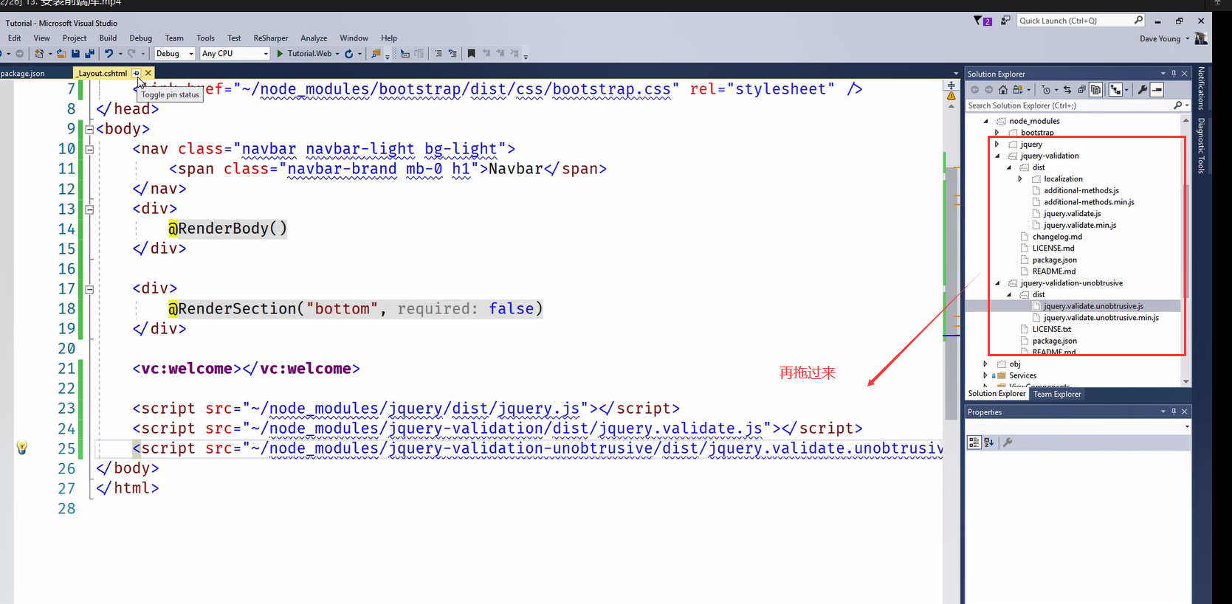Click the Save icon in the toolbar
This screenshot has height=604, width=1232.
click(x=75, y=53)
